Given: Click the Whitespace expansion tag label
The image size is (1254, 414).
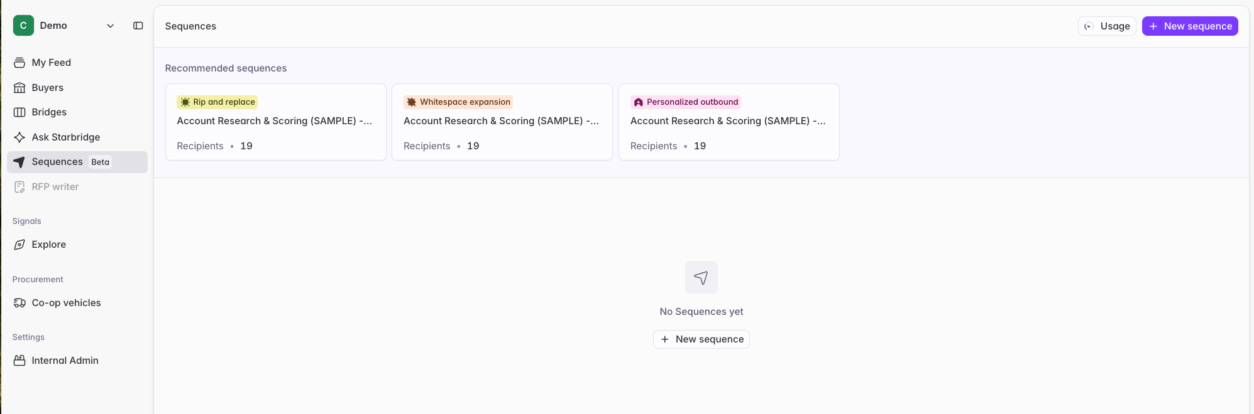Looking at the screenshot, I should tap(458, 102).
